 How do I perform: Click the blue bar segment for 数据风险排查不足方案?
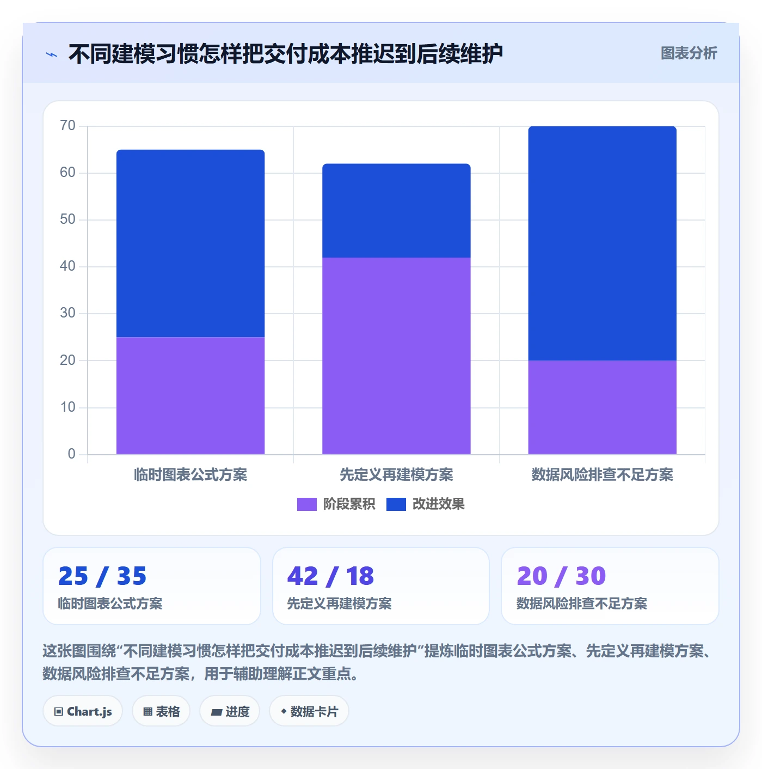click(x=602, y=243)
